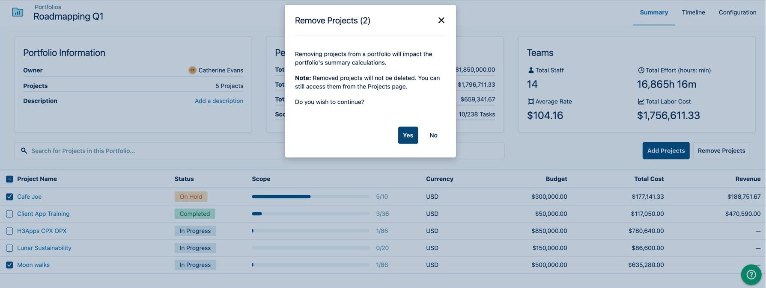Click Catherine Evans avatar icon
Image resolution: width=766 pixels, height=288 pixels.
coord(192,70)
